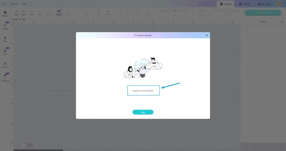Click Select All in the toolbar

49,13
